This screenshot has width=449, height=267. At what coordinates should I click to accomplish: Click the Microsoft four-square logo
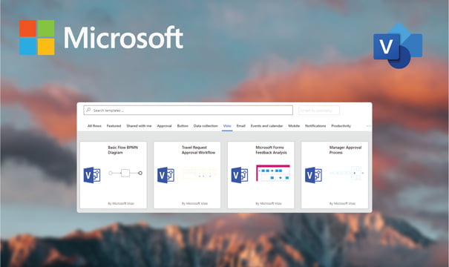[x=37, y=38]
